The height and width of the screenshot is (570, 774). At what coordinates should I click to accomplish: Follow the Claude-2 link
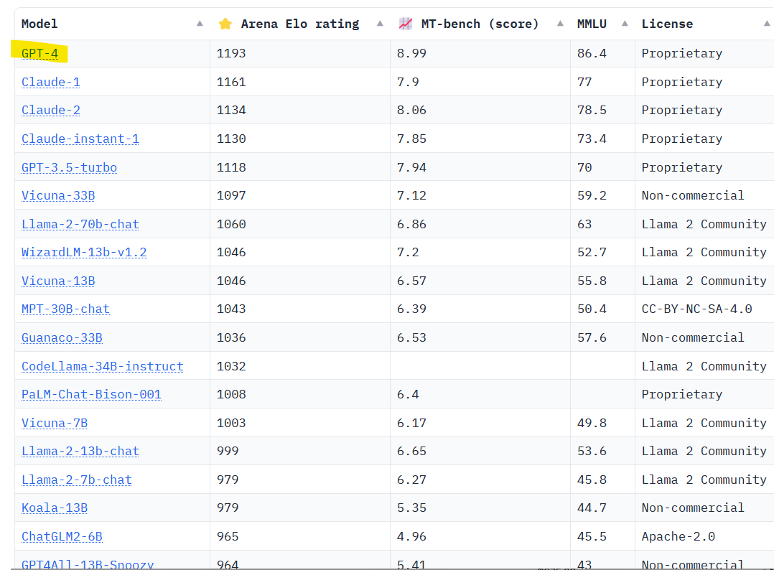tap(50, 110)
